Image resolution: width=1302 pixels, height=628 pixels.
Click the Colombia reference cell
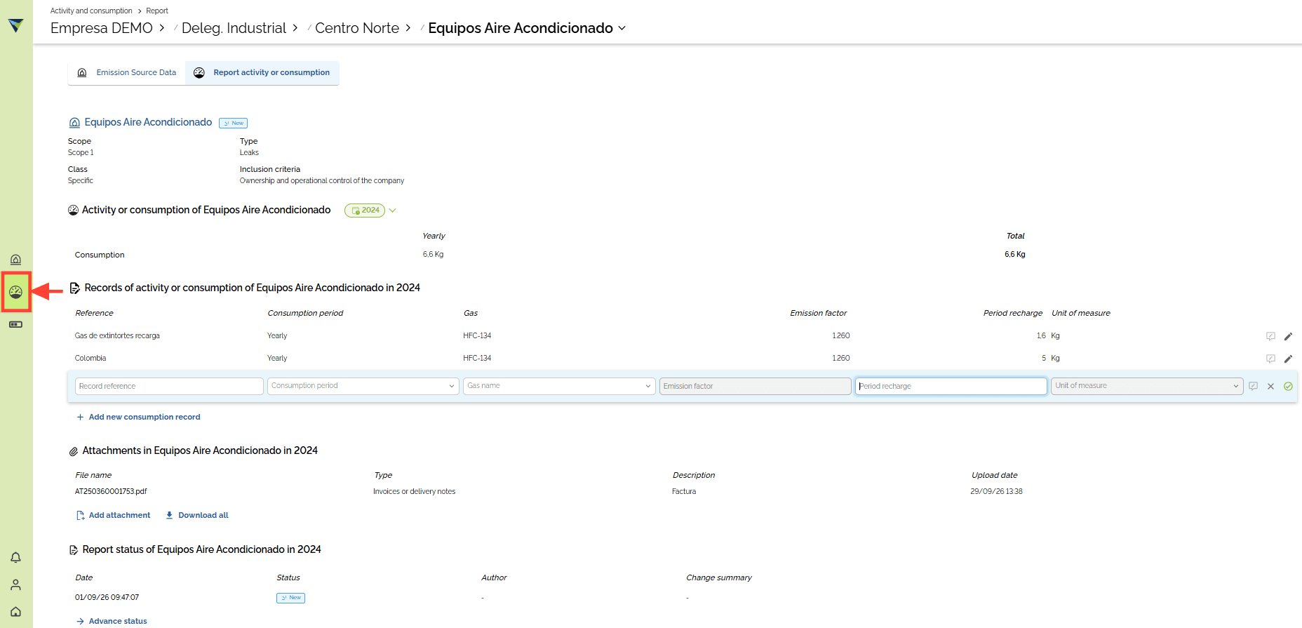tap(90, 358)
